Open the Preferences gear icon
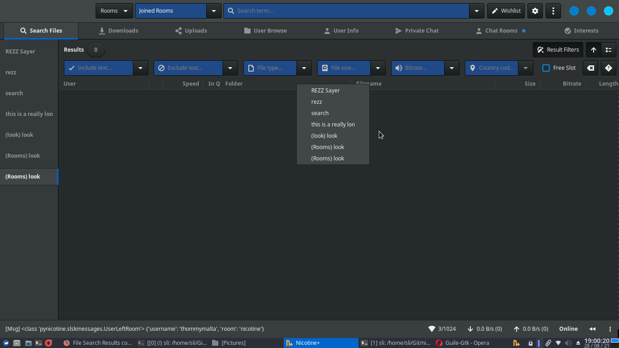The height and width of the screenshot is (348, 619). 535,11
